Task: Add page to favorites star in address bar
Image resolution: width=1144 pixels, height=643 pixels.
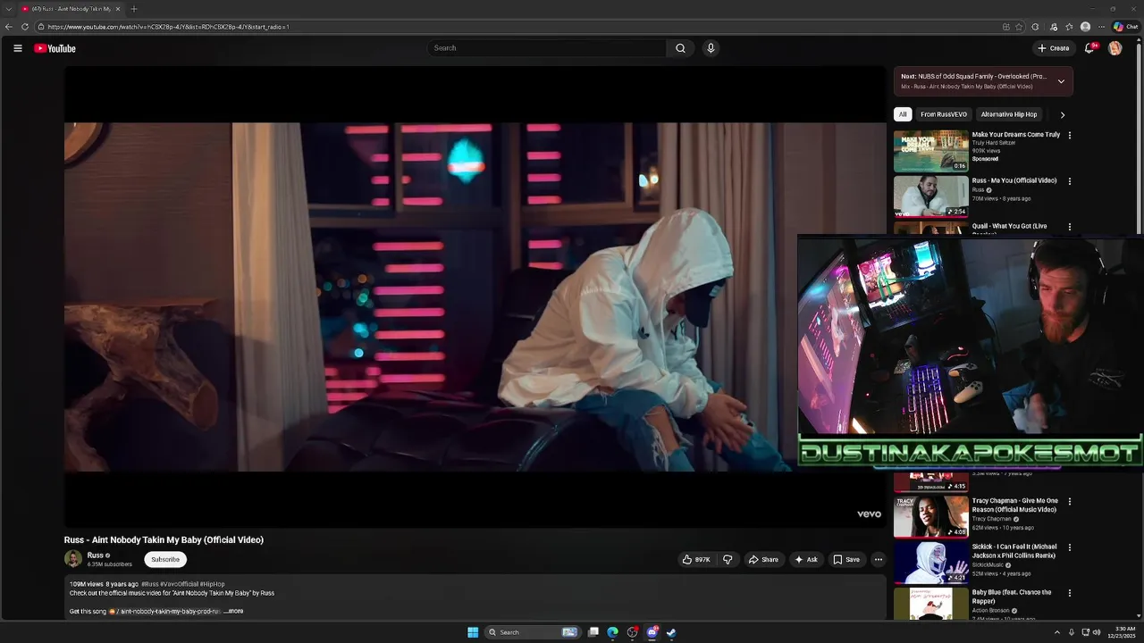Action: click(x=1019, y=27)
